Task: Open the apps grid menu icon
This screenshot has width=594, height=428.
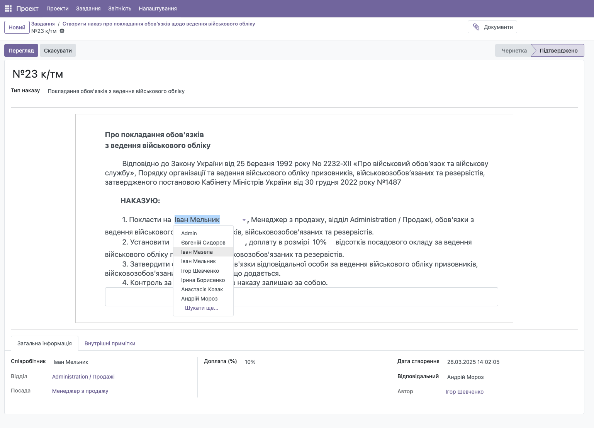Action: pyautogui.click(x=8, y=8)
